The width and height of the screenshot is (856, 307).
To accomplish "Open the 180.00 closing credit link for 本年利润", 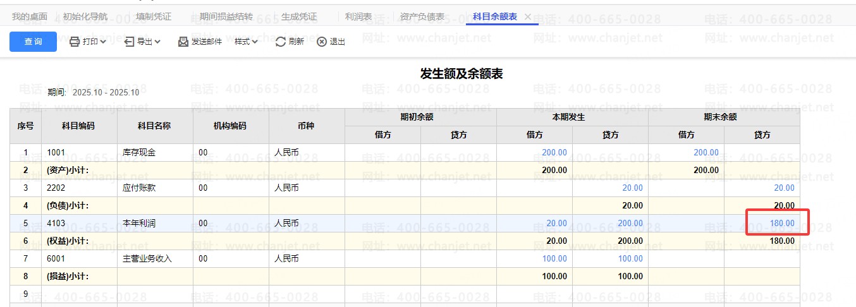I will (782, 223).
